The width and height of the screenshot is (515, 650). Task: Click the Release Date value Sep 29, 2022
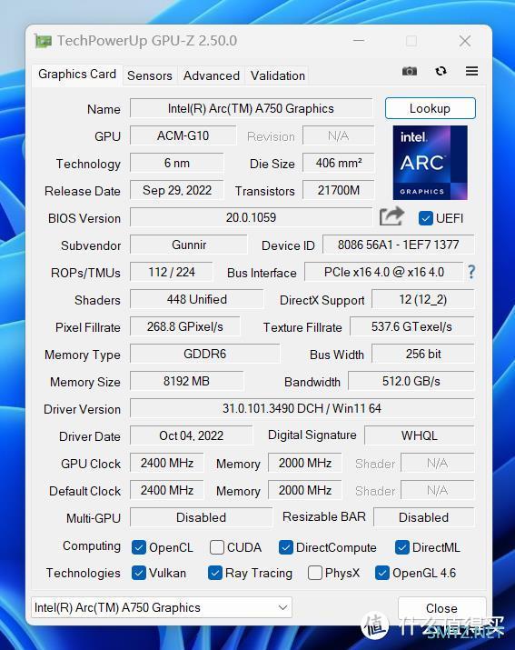coord(177,190)
